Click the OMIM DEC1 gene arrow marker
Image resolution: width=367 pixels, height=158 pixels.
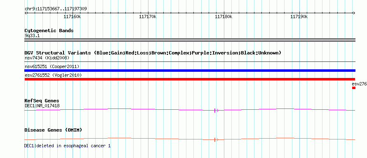pyautogui.click(x=216, y=140)
